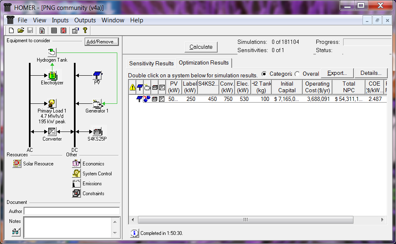The height and width of the screenshot is (244, 396).
Task: Open the Primary Load 1 icon
Action: 52,103
